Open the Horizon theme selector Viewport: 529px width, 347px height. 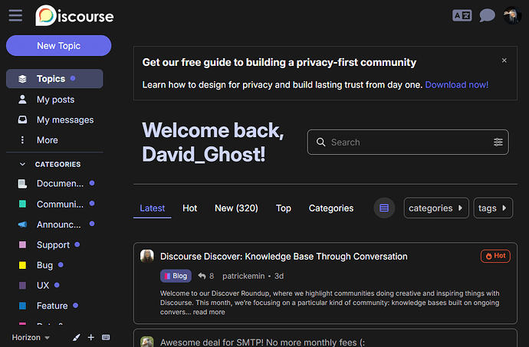pyautogui.click(x=31, y=337)
